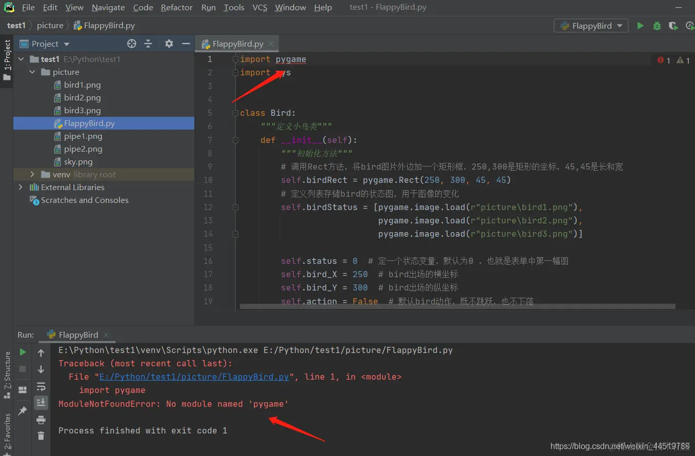Expand External Libraries node

[x=21, y=188]
